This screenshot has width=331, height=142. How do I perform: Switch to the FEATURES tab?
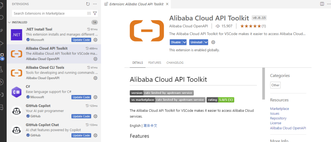coord(155,63)
